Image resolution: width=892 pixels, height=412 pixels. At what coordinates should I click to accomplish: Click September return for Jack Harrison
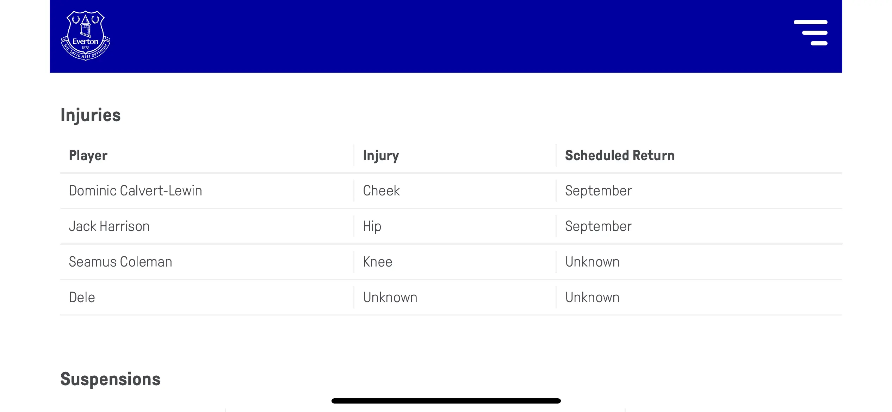(598, 226)
